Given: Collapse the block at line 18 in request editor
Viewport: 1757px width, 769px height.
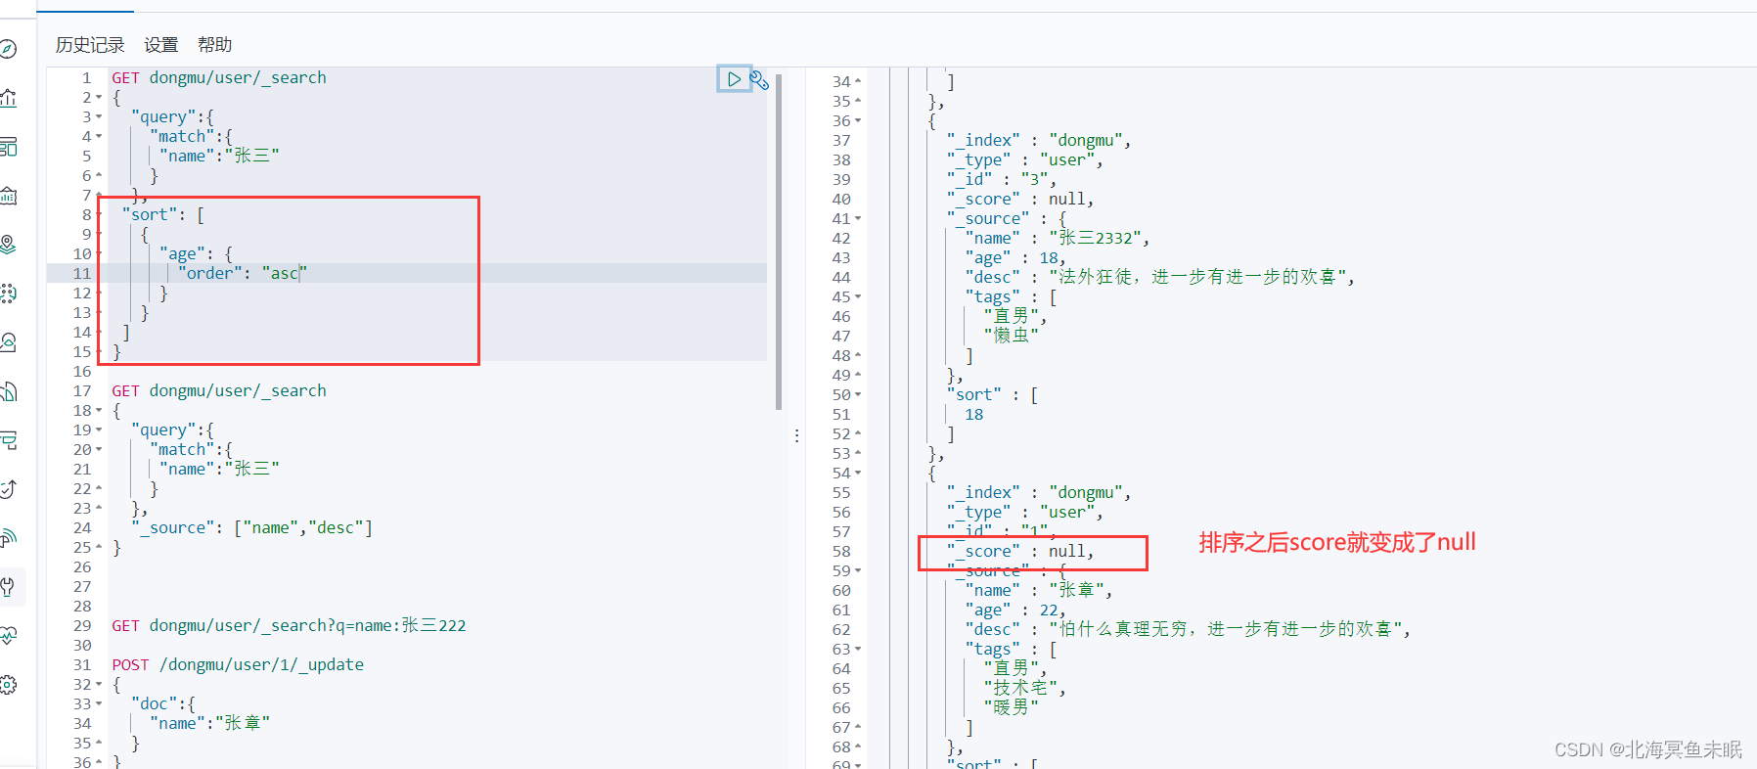Looking at the screenshot, I should (x=99, y=411).
